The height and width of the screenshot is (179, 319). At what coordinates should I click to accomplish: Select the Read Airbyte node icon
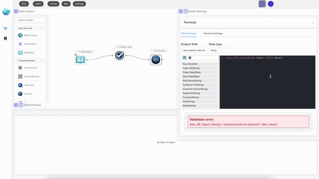[x=20, y=44]
